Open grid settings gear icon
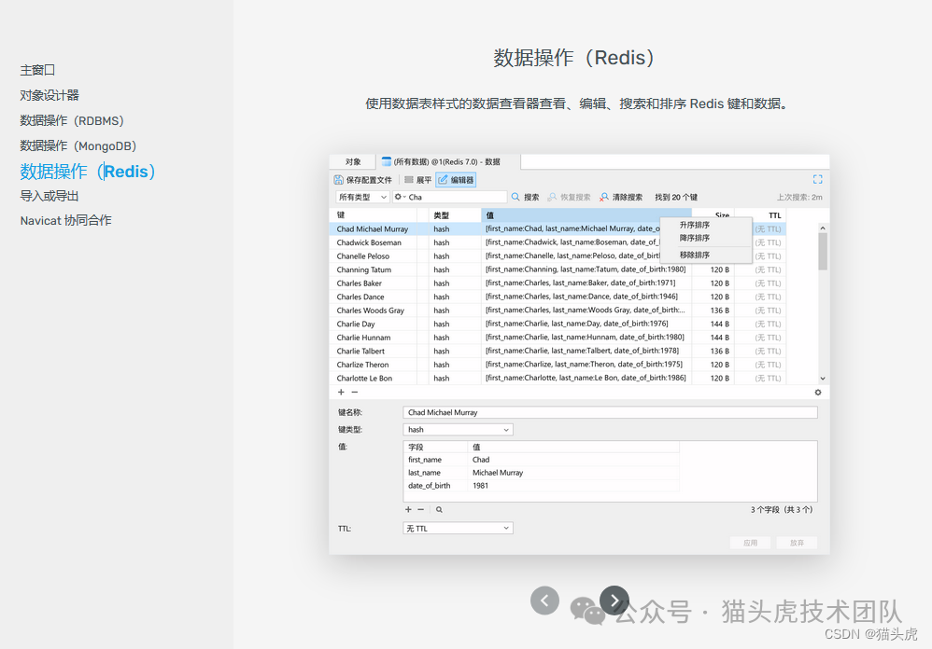This screenshot has width=932, height=649. point(818,393)
